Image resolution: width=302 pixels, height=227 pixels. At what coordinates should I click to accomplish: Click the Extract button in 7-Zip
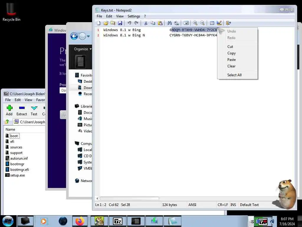[x=22, y=111]
